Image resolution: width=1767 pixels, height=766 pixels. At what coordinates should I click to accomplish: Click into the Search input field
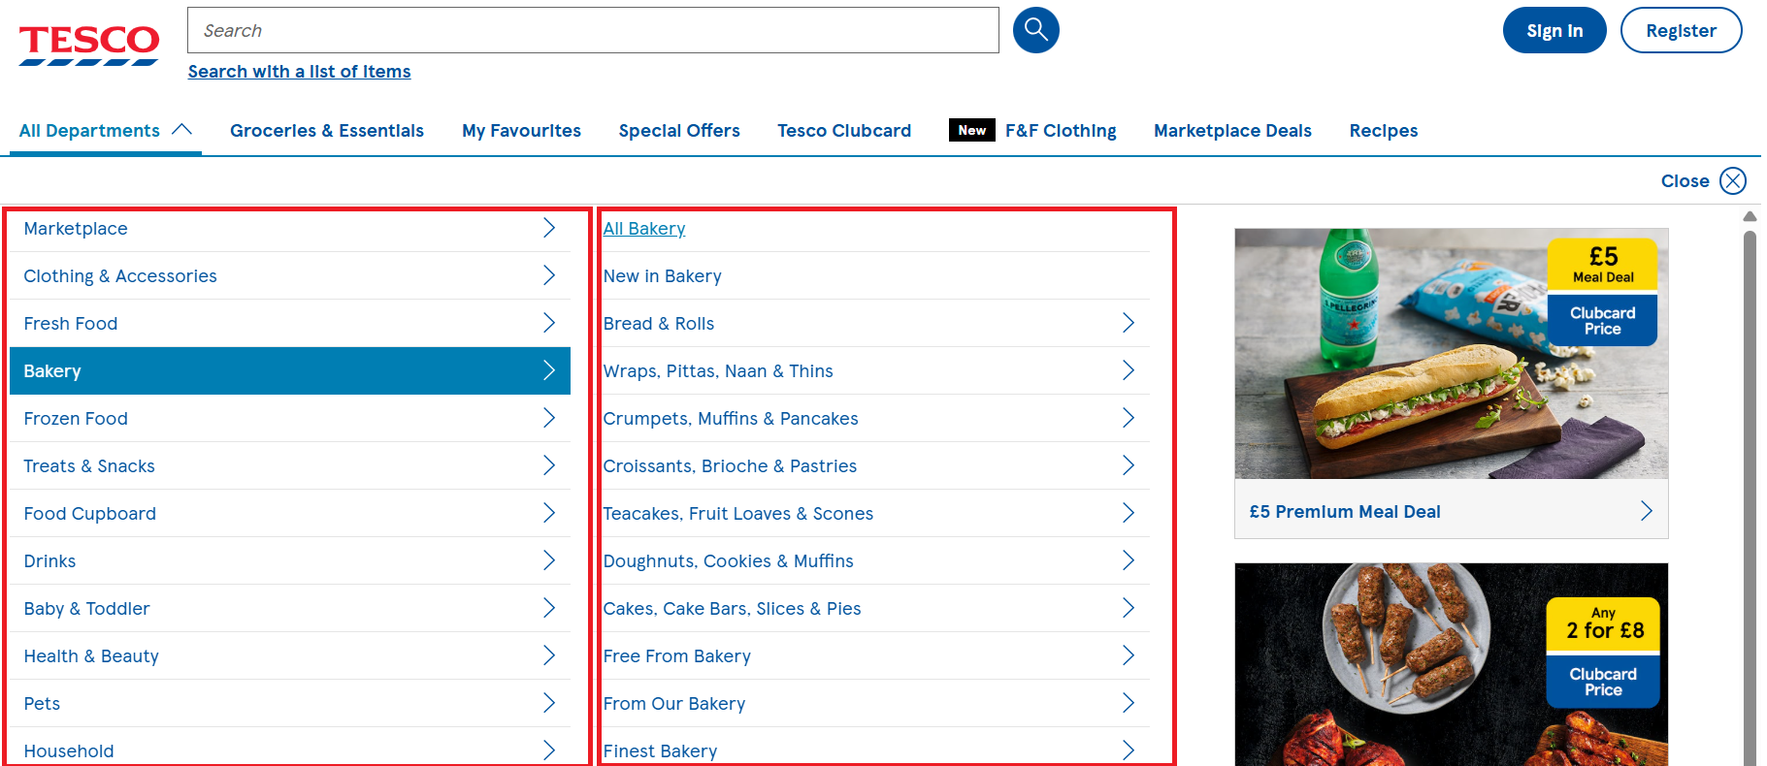[x=592, y=31]
